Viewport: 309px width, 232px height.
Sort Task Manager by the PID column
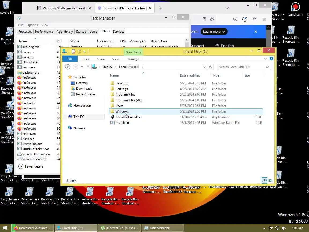pos(59,41)
